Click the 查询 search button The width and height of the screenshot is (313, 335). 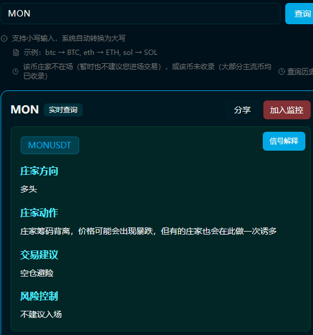pos(299,14)
